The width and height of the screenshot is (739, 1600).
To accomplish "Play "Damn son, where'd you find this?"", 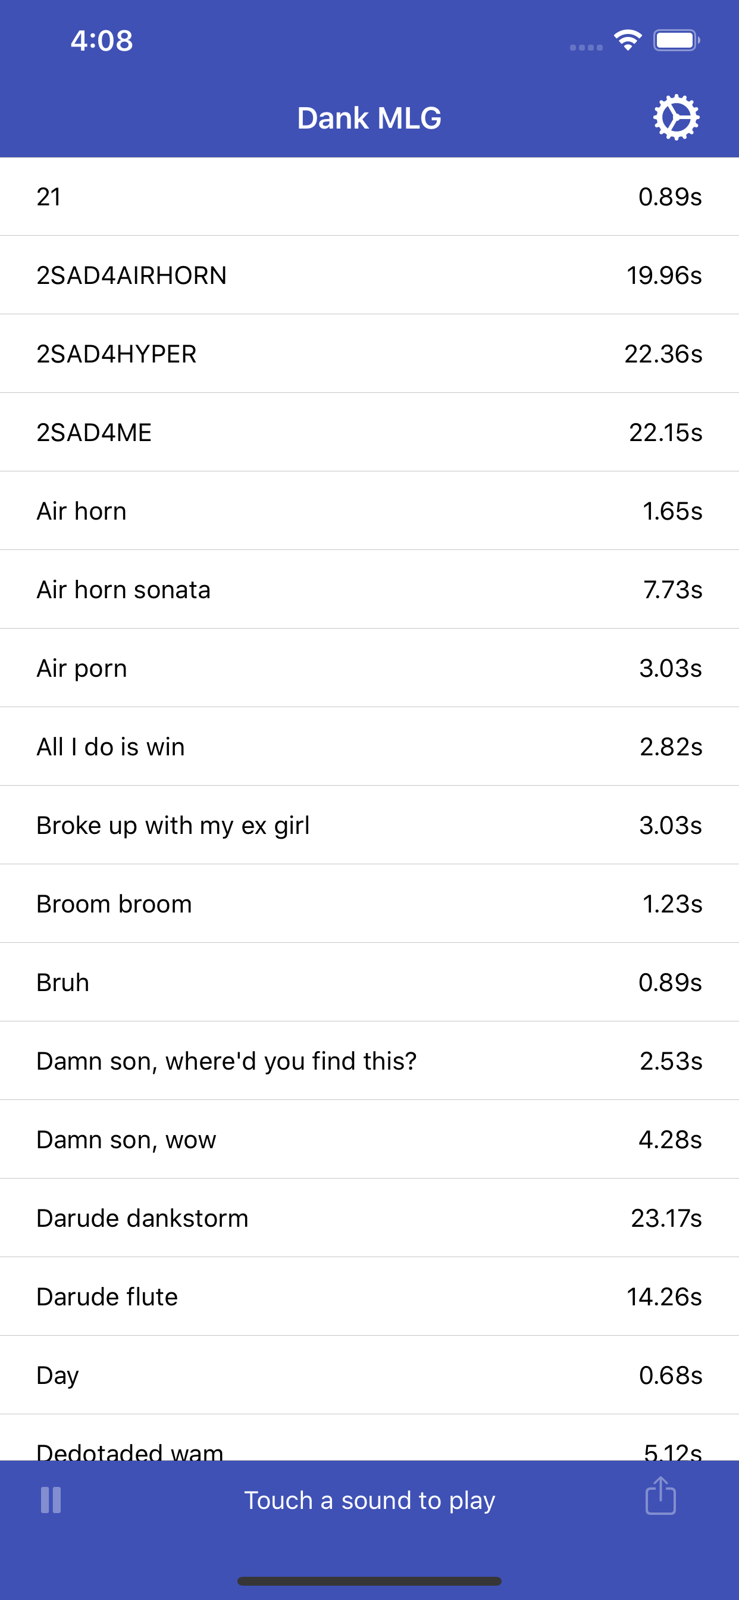I will (369, 1061).
